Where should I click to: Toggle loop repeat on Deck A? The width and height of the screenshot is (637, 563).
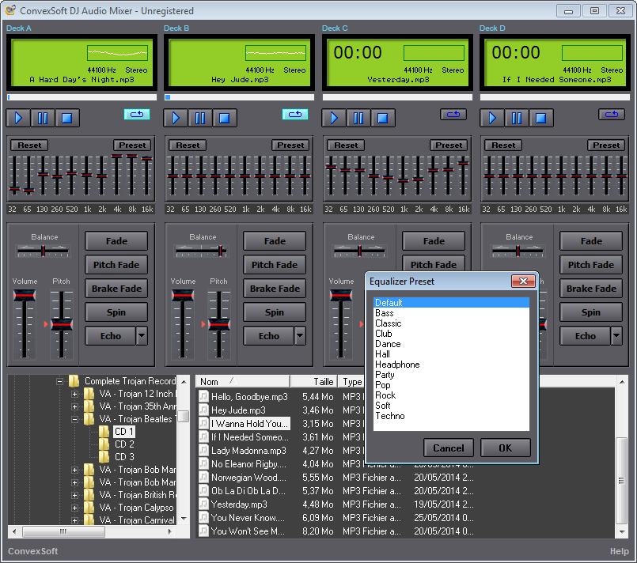pyautogui.click(x=137, y=115)
